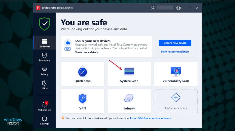Launch Safepay secure browser
Screen dimensions: 235x131
[x=129, y=101]
